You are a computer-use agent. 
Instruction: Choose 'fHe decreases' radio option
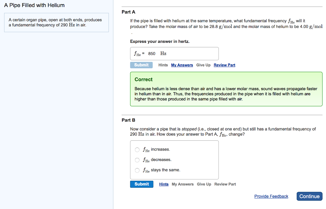137,160
